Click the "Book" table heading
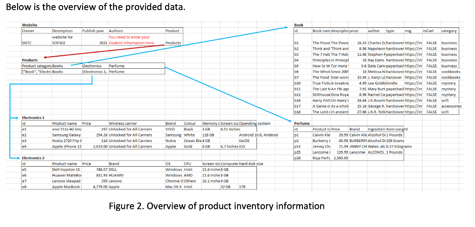The height and width of the screenshot is (227, 475). (x=299, y=25)
